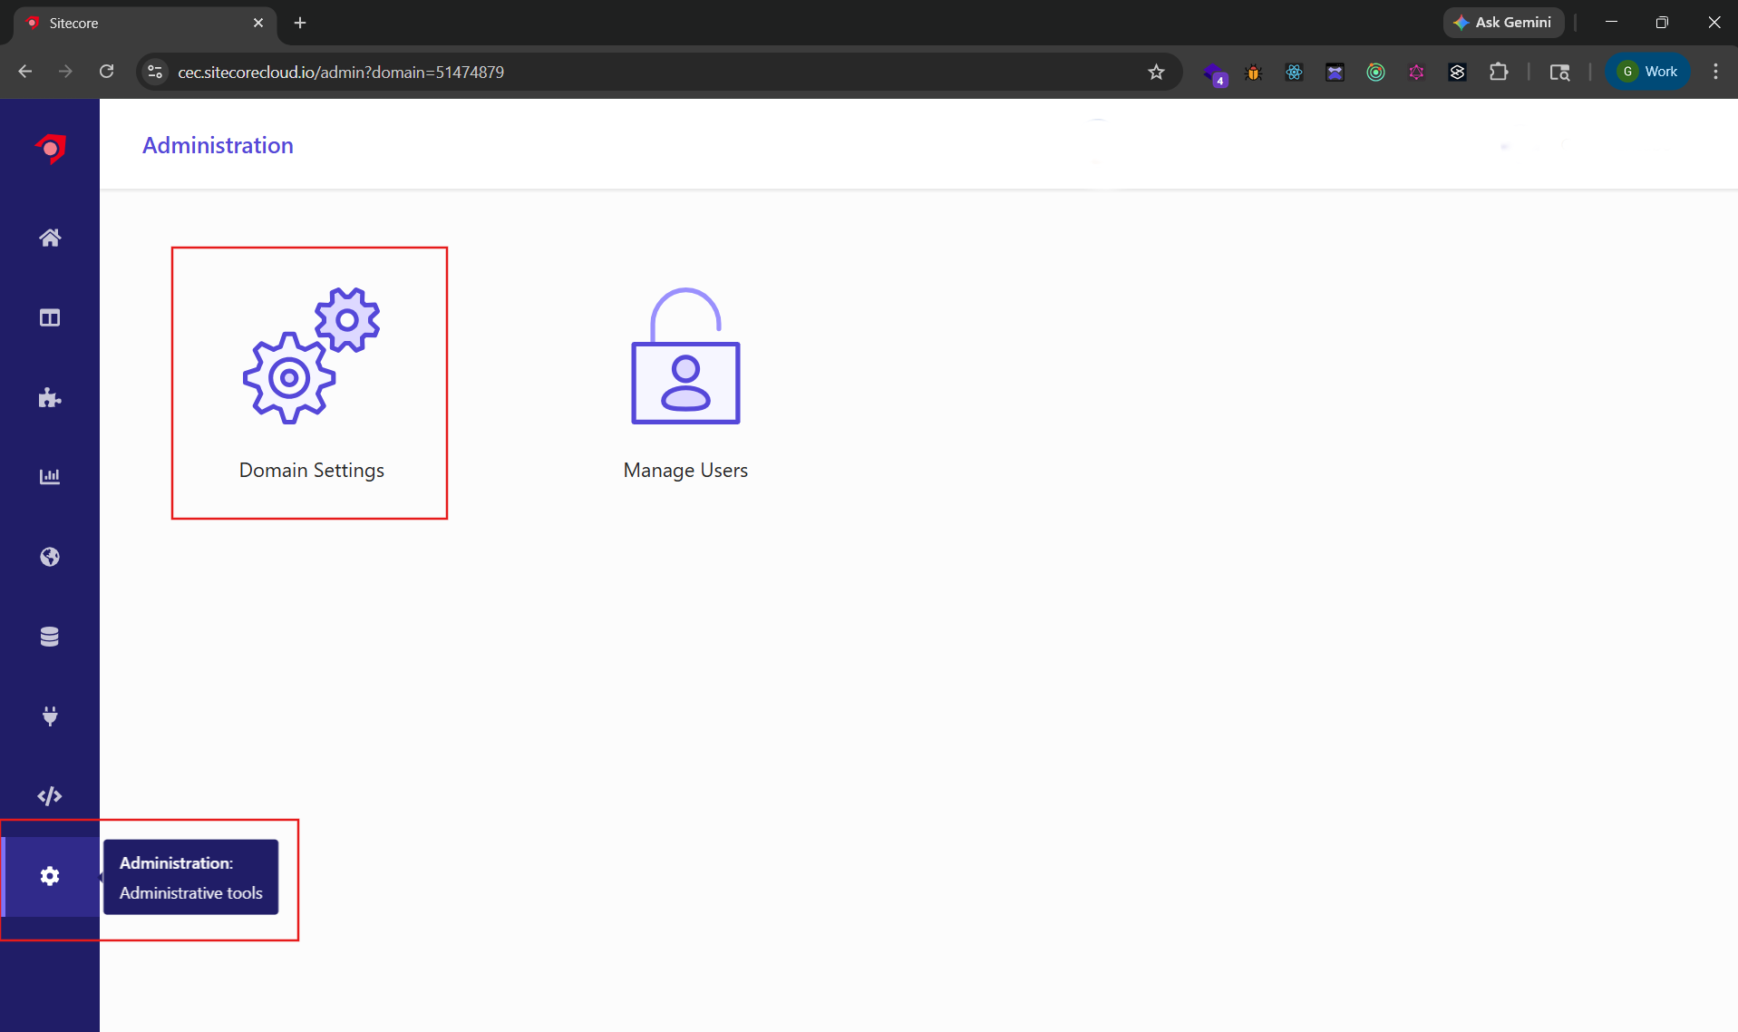The width and height of the screenshot is (1738, 1032).
Task: Reload the page
Action: (x=106, y=72)
